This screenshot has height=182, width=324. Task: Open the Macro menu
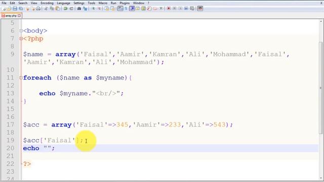tap(103, 3)
